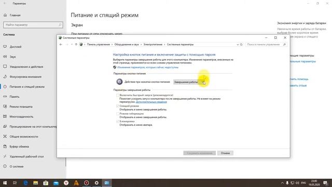
Task: Click the refresh icon in address bar
Action: pos(241,45)
